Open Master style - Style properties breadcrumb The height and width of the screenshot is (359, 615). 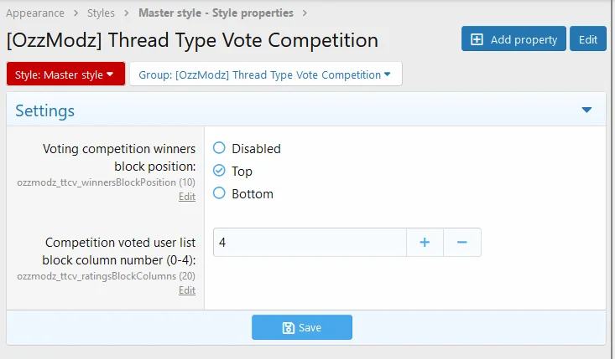[x=216, y=13]
